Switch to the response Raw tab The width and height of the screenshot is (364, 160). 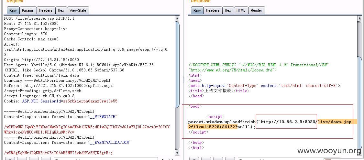click(197, 10)
